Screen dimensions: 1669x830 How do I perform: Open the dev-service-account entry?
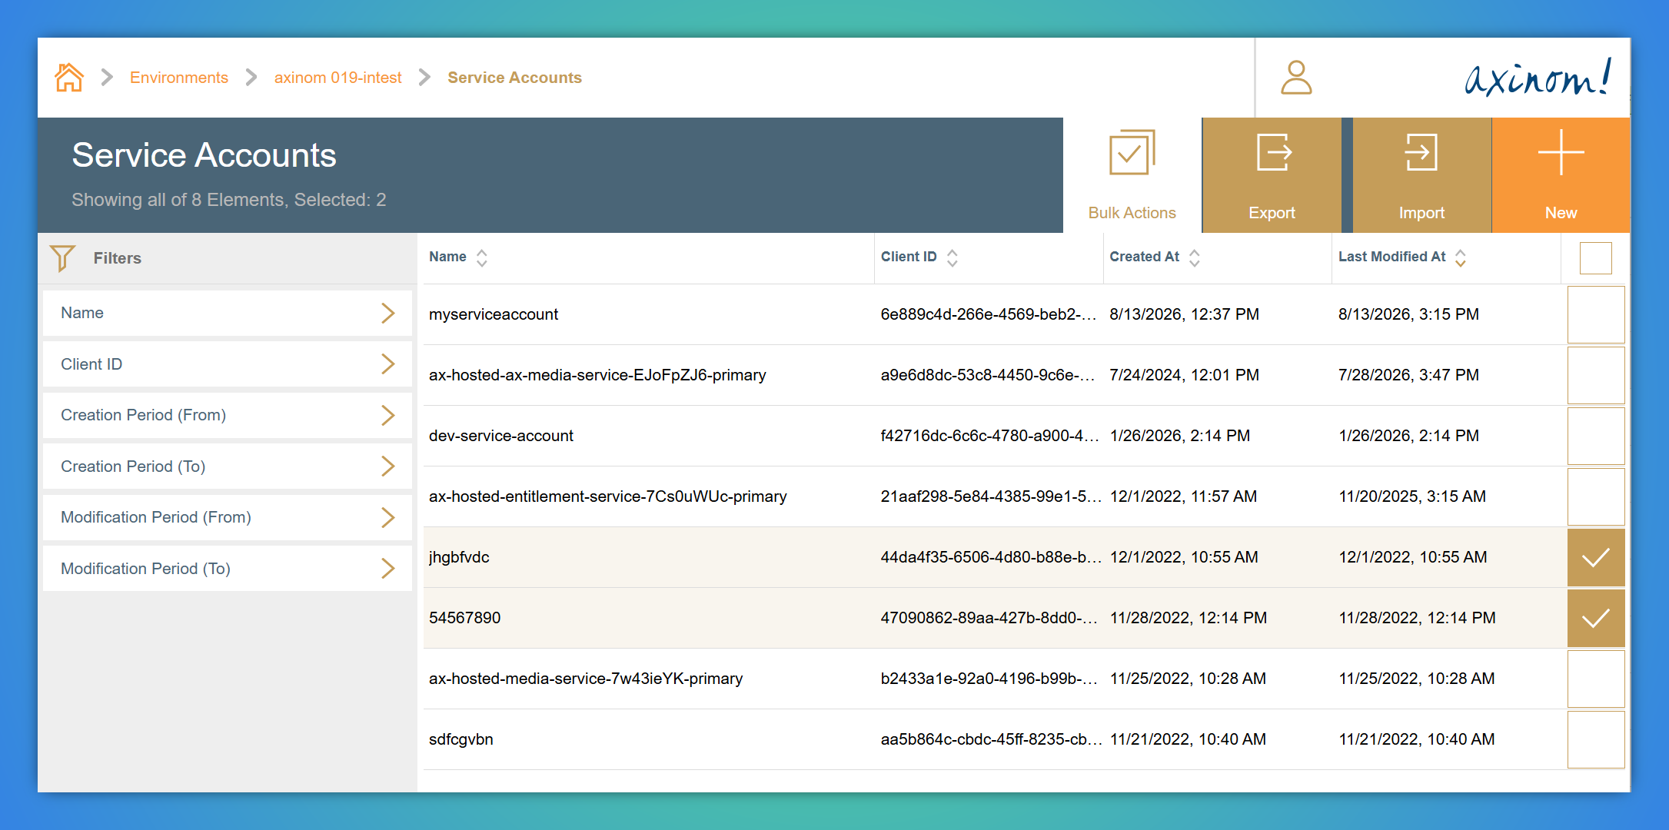click(501, 436)
